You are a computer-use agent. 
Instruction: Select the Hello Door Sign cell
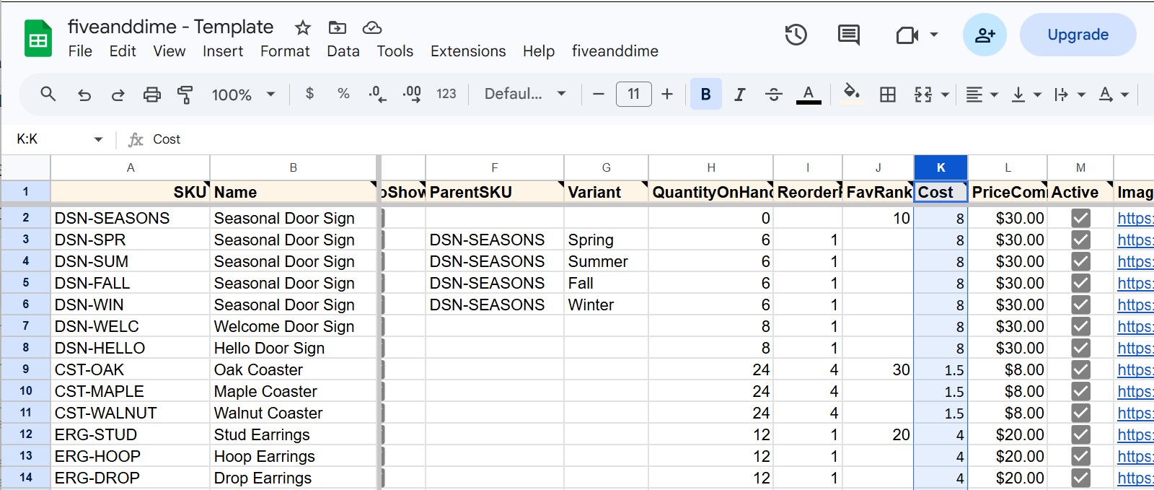coord(293,348)
